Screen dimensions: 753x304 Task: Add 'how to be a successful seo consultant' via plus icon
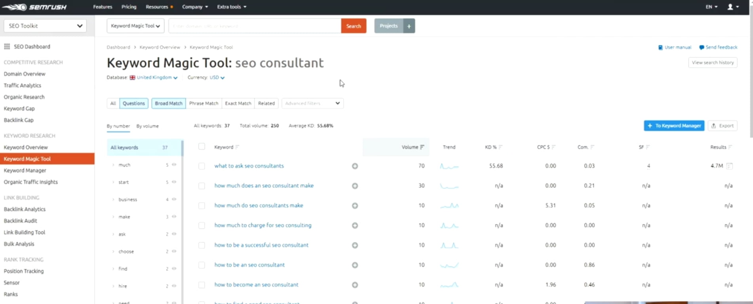(355, 245)
